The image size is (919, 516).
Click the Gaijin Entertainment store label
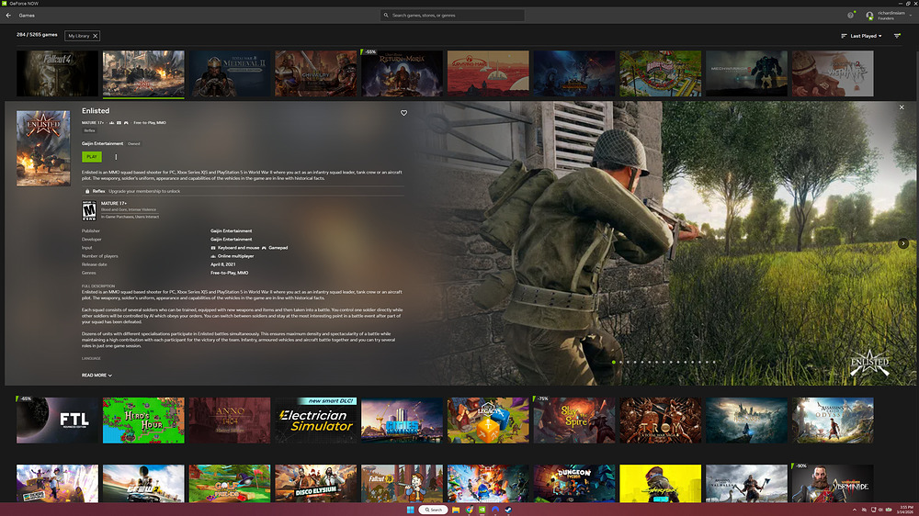(x=103, y=143)
